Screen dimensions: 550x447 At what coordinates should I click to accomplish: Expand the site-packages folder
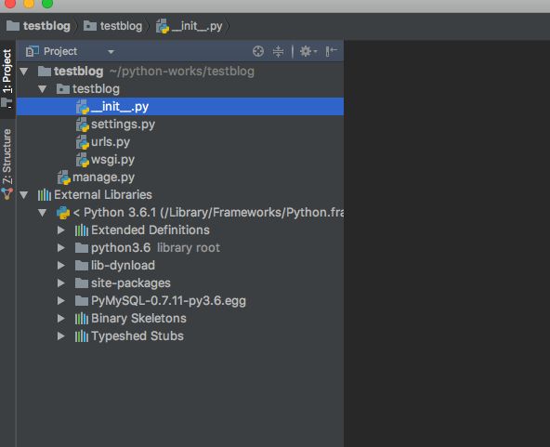(x=61, y=283)
